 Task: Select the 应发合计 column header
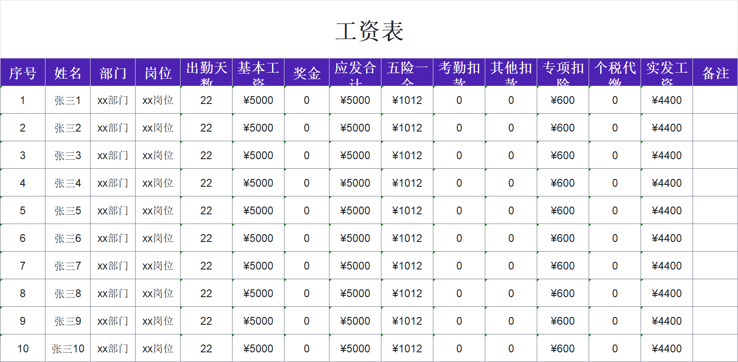(x=355, y=73)
